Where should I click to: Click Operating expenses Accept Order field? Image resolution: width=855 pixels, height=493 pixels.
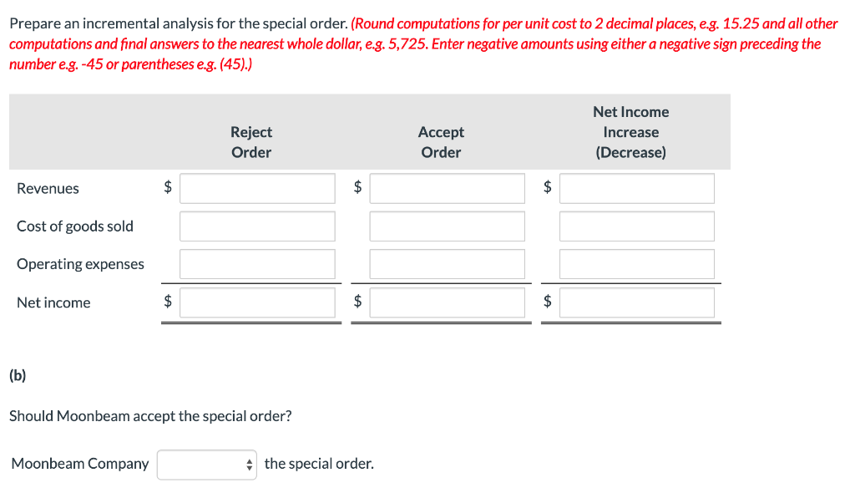click(447, 263)
